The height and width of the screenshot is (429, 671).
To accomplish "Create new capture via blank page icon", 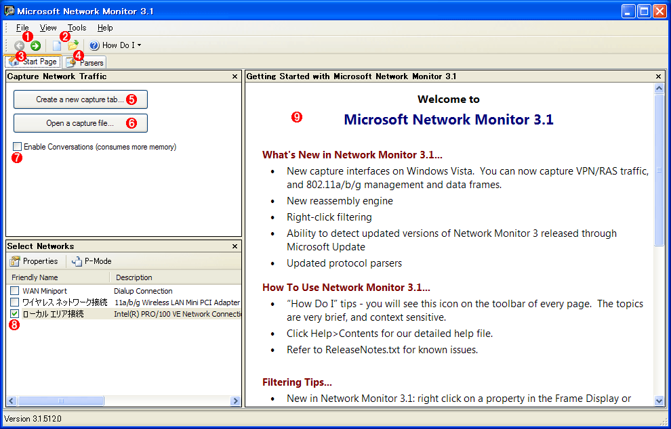I will coord(56,45).
